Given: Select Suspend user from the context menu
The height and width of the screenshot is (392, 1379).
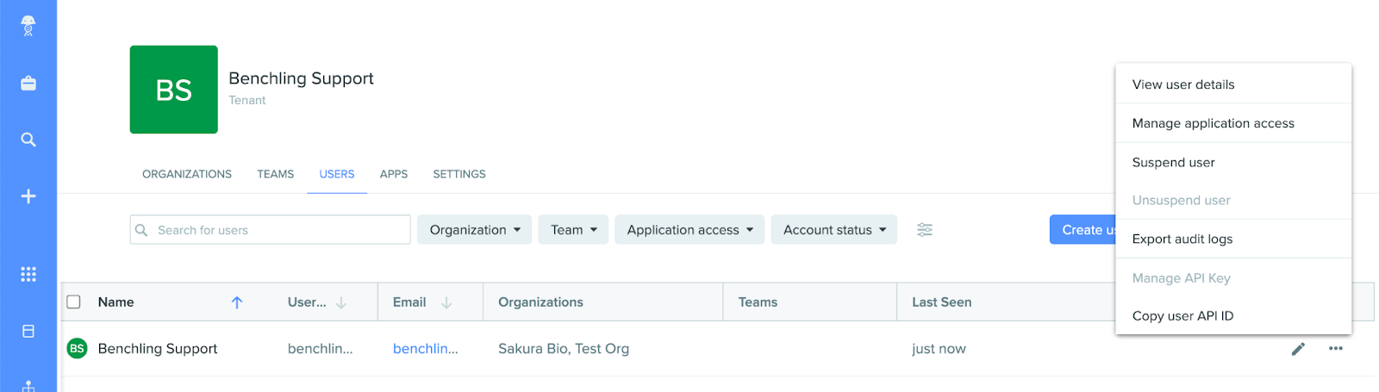Looking at the screenshot, I should 1173,163.
